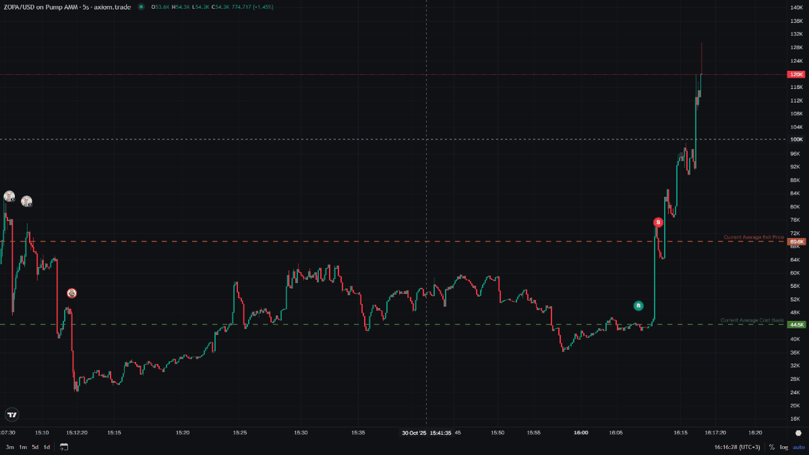Switch to the 1d time range
This screenshot has width=809, height=455.
(x=47, y=447)
